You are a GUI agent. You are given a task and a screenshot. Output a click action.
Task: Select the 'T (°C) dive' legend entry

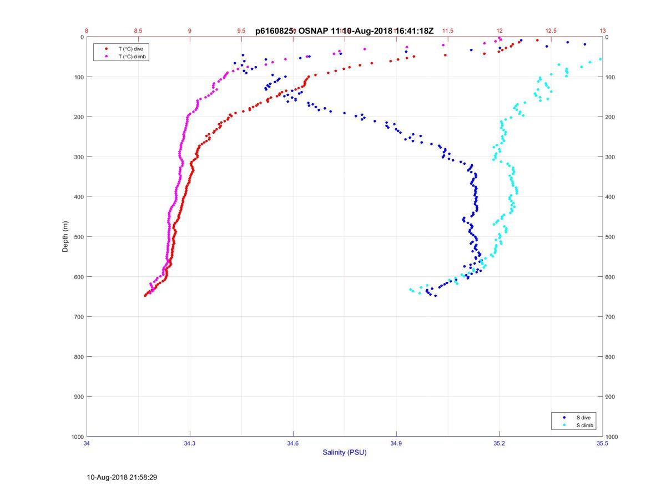tap(130, 49)
